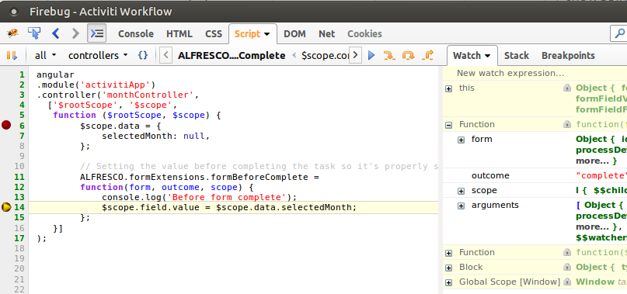The image size is (627, 294).
Task: Click the Firebug bug icon
Action: point(12,33)
